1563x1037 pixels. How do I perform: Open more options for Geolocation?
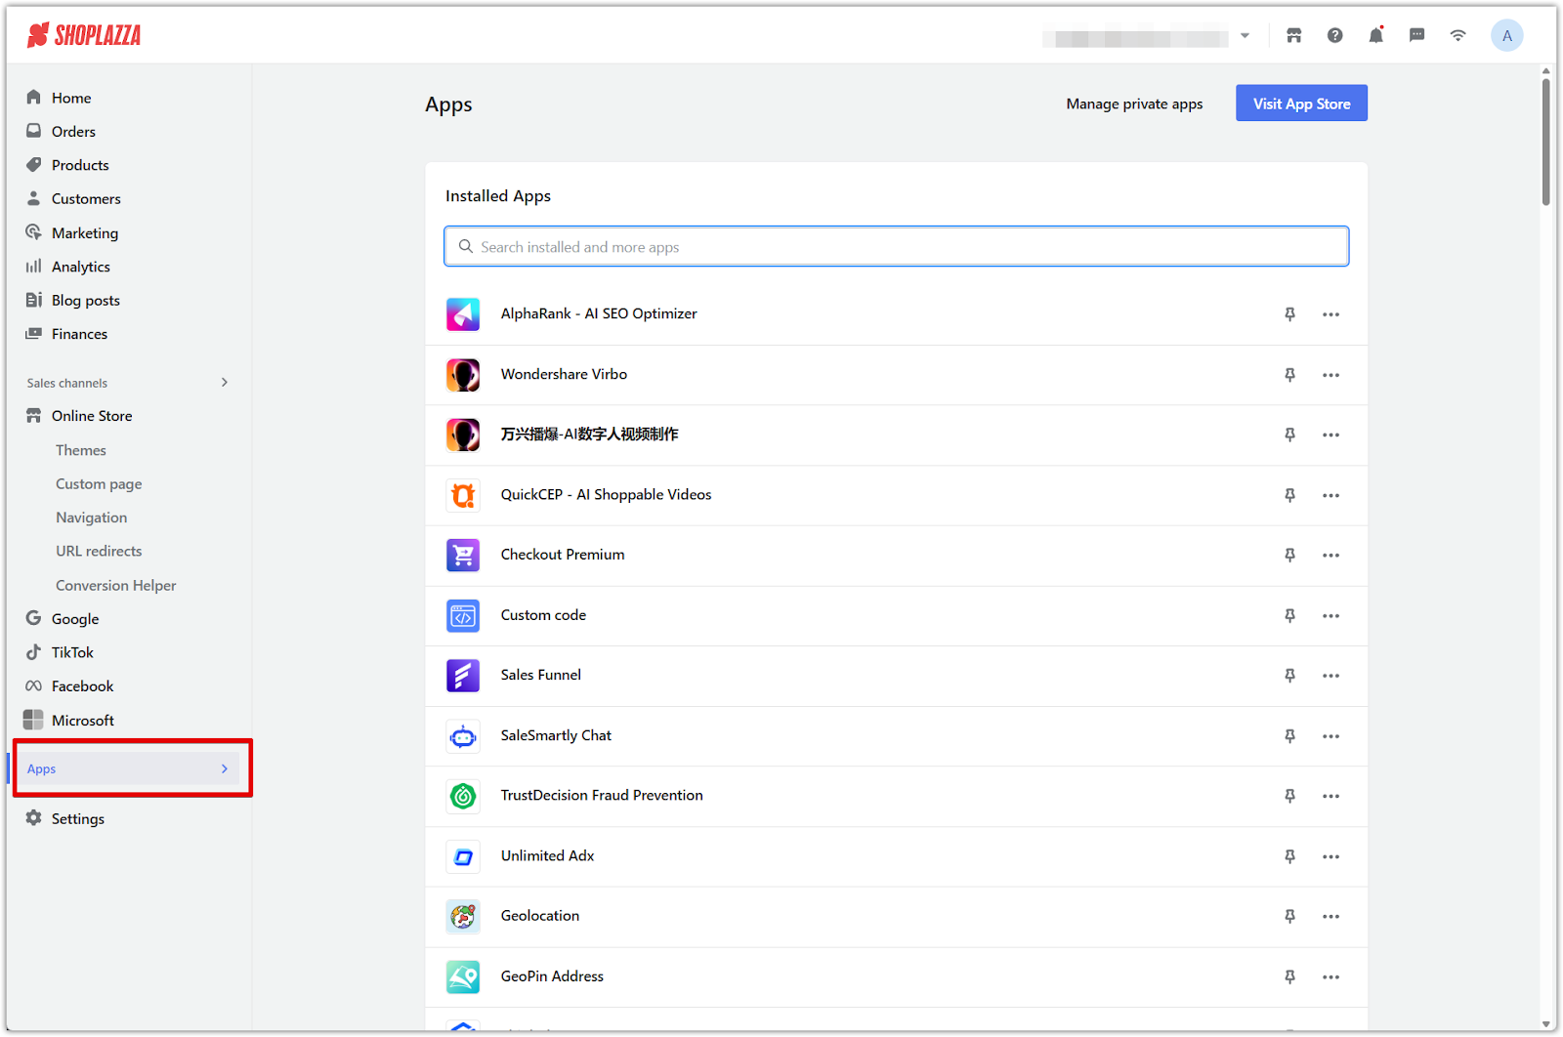[1331, 916]
